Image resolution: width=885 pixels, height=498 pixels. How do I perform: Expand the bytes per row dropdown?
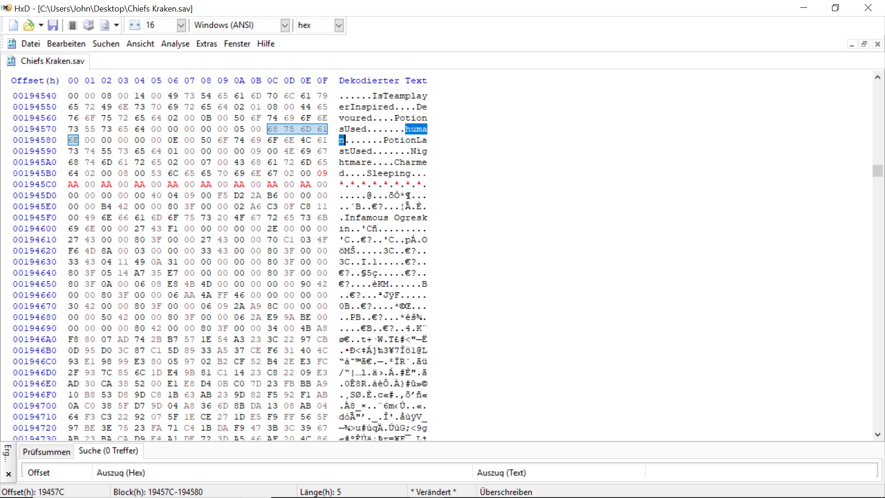click(x=181, y=25)
